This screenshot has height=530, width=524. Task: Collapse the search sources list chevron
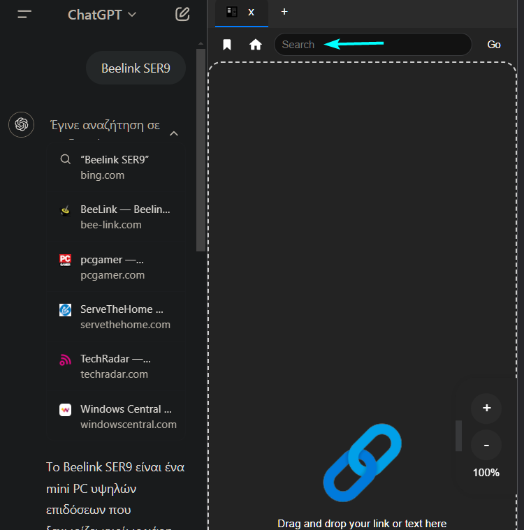174,133
